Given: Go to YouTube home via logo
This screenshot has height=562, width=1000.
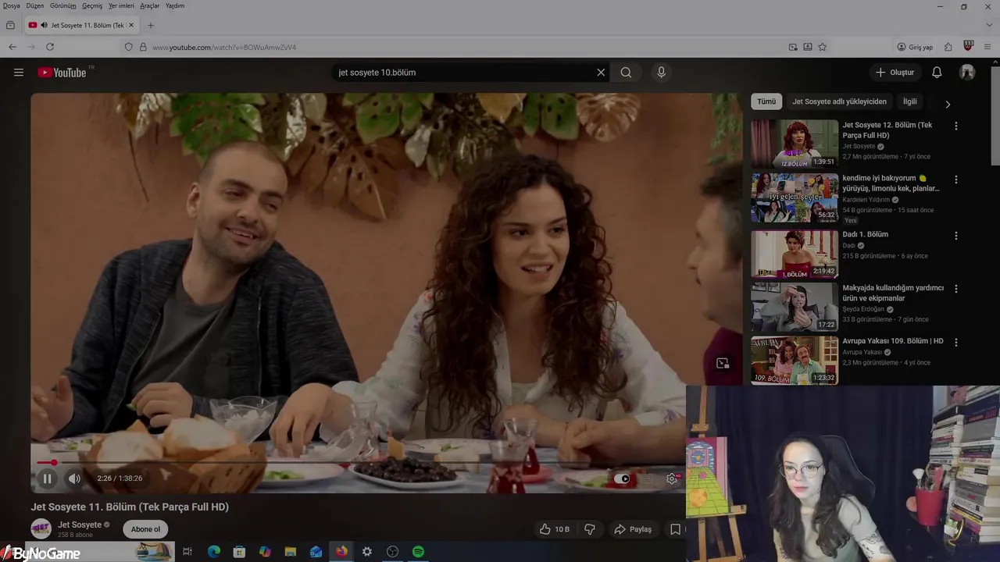Looking at the screenshot, I should click(62, 73).
